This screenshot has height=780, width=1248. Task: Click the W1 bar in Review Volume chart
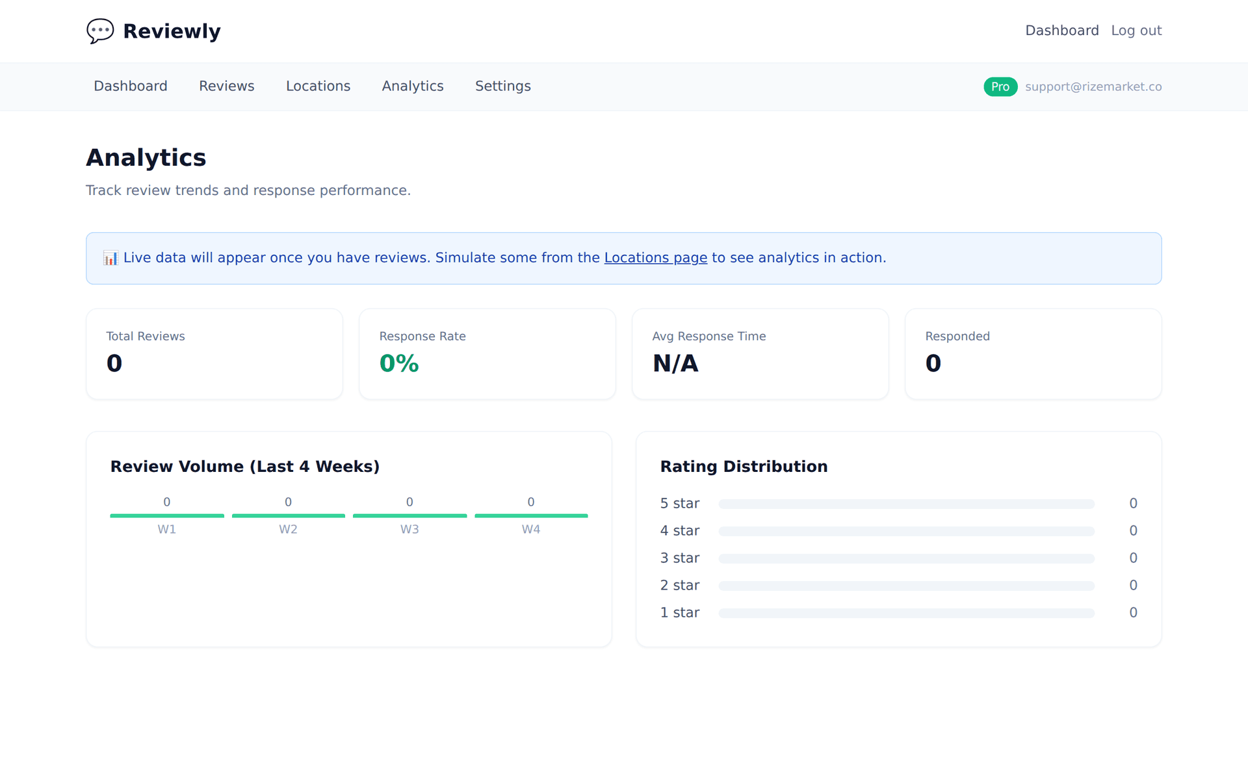pyautogui.click(x=166, y=515)
